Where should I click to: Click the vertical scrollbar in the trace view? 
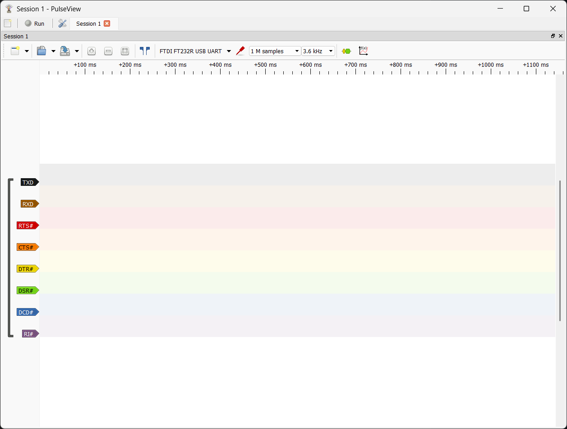click(x=561, y=250)
